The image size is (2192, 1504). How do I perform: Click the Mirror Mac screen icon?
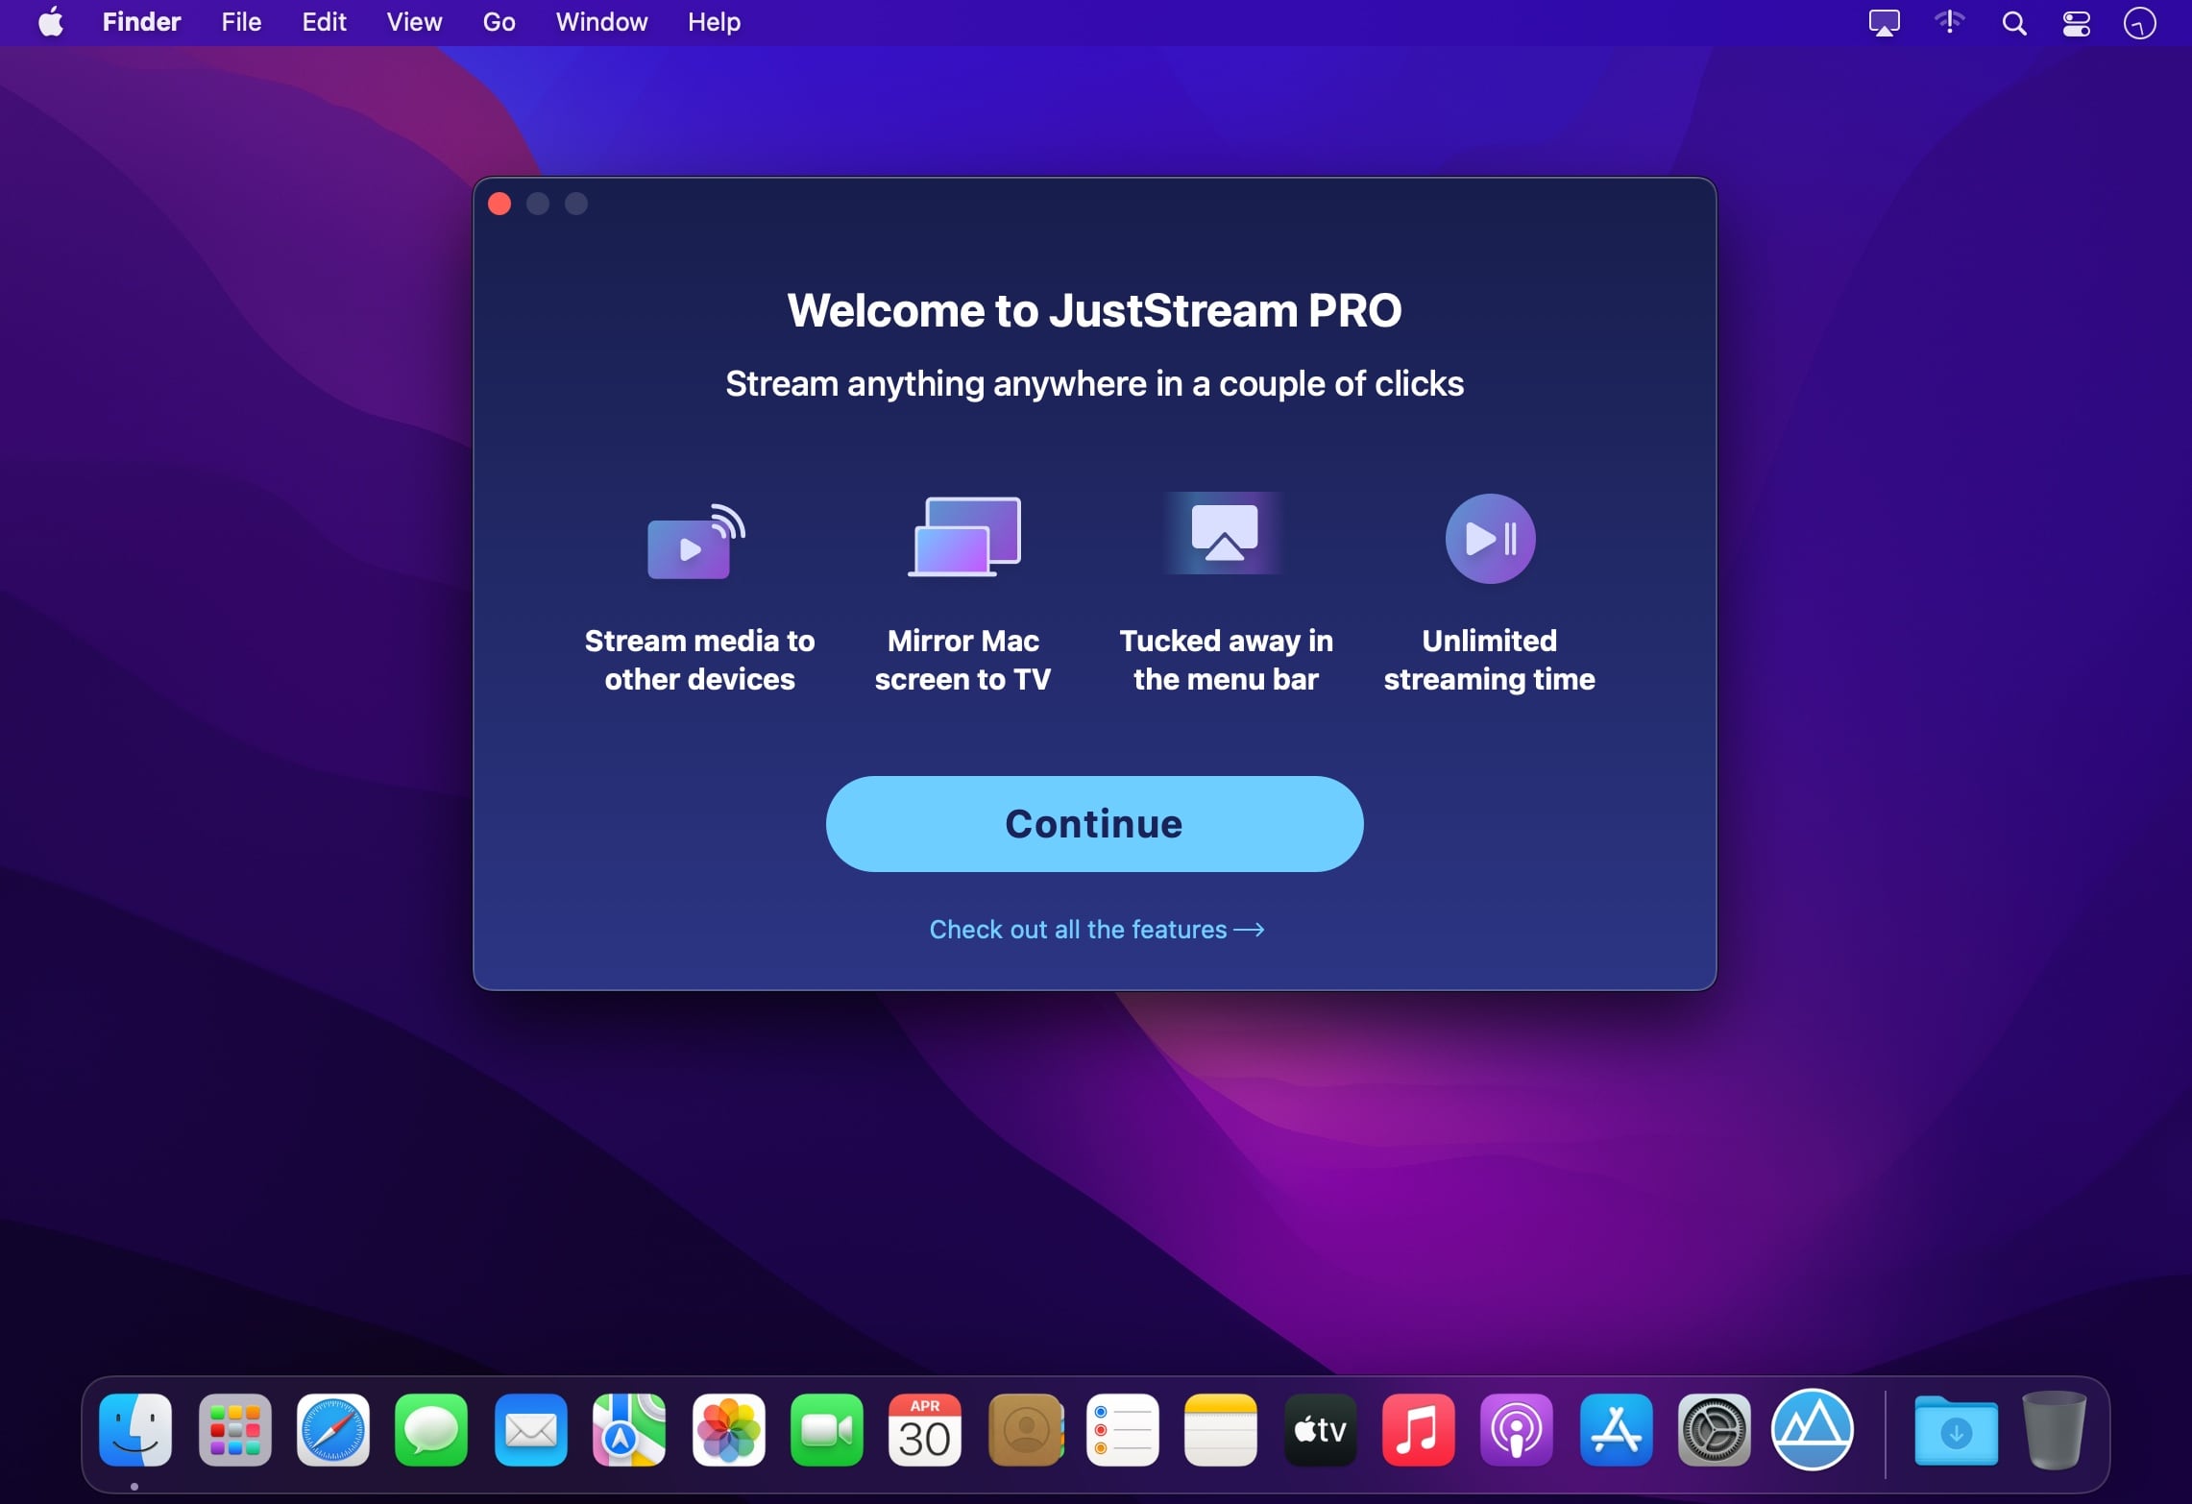[x=963, y=537]
